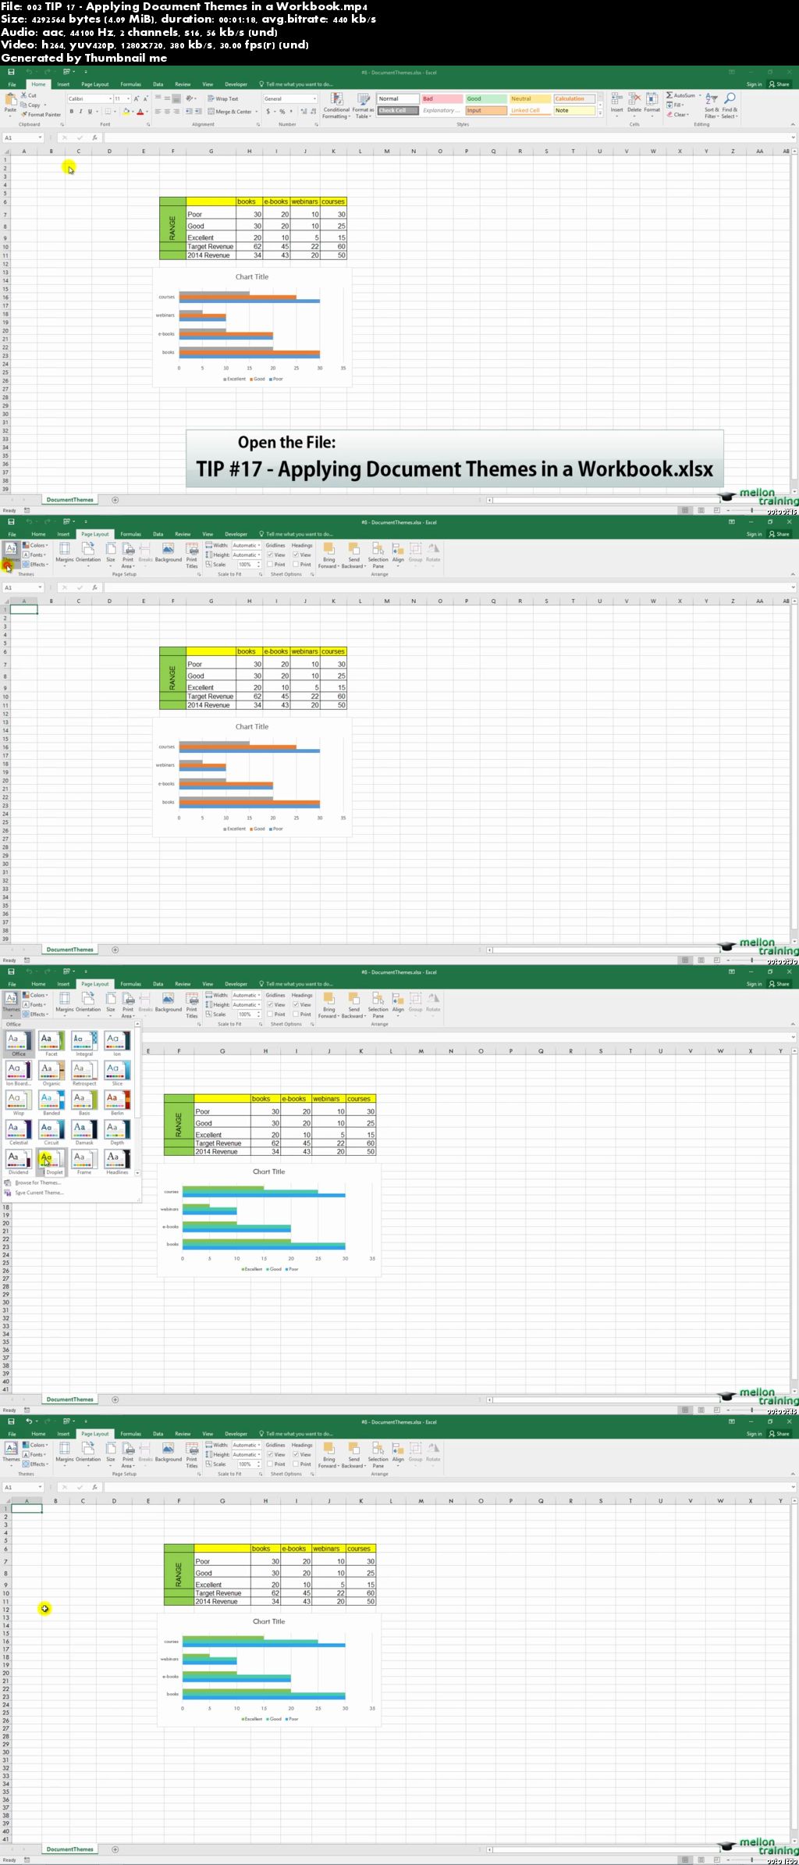799x1865 pixels.
Task: Open Conditional Formatting in the Styles group
Action: pos(336,106)
